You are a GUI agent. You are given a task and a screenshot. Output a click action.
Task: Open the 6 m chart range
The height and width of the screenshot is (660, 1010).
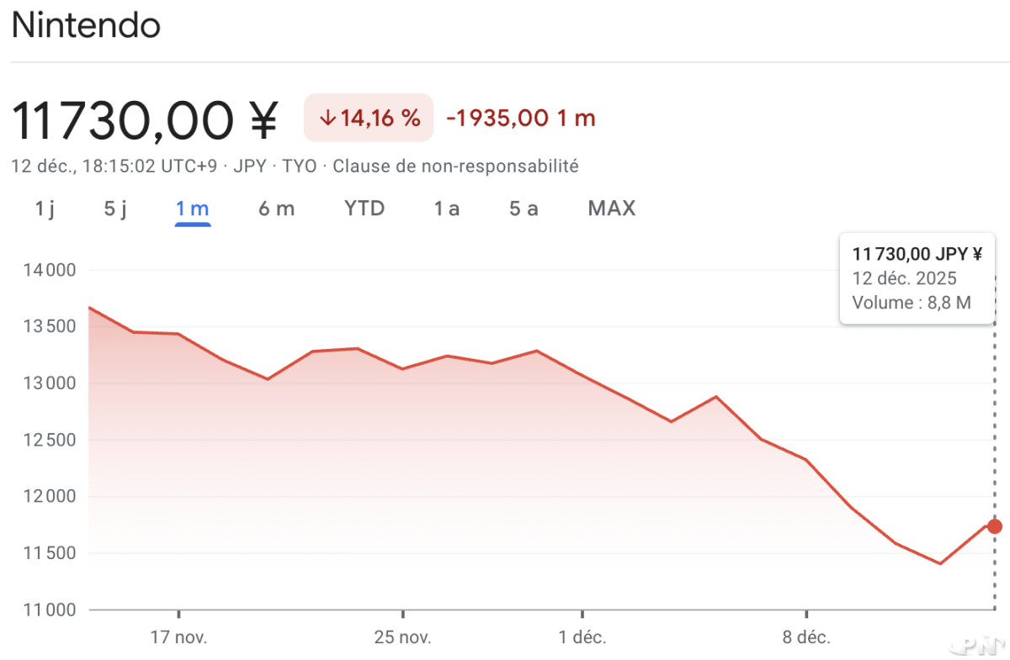[276, 209]
